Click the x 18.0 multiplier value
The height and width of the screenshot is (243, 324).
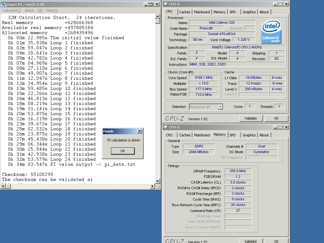coord(204,83)
